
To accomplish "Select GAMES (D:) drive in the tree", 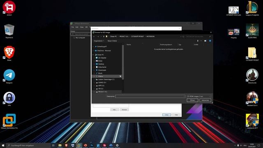I will click(102, 83).
